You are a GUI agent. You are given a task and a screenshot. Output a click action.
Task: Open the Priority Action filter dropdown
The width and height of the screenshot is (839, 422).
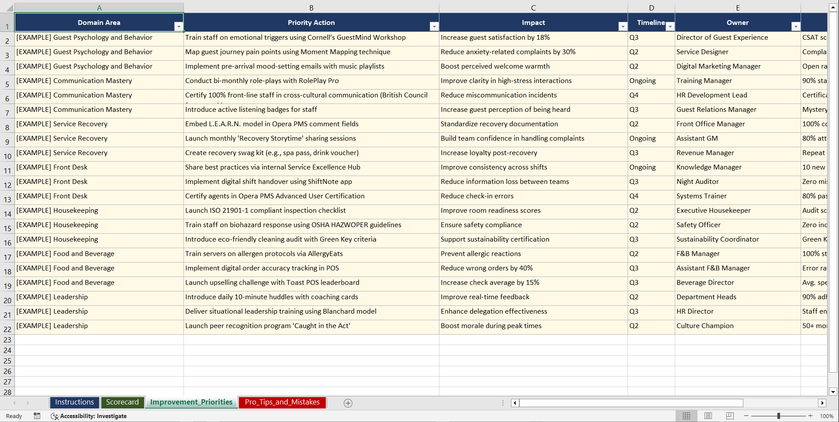pos(434,26)
